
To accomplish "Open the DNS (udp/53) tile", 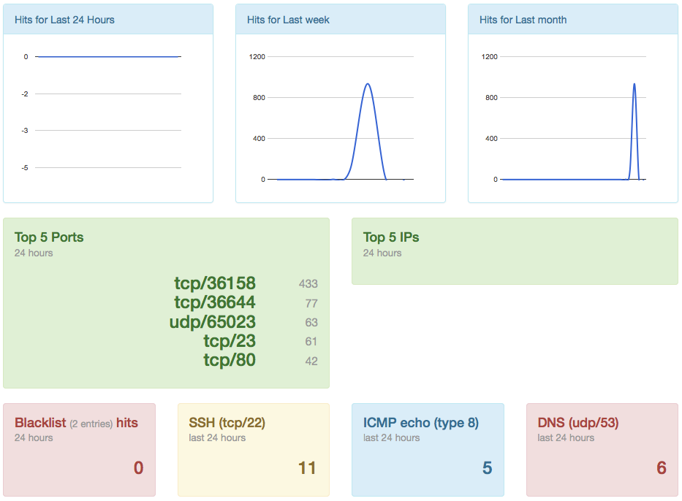I will tap(602, 450).
